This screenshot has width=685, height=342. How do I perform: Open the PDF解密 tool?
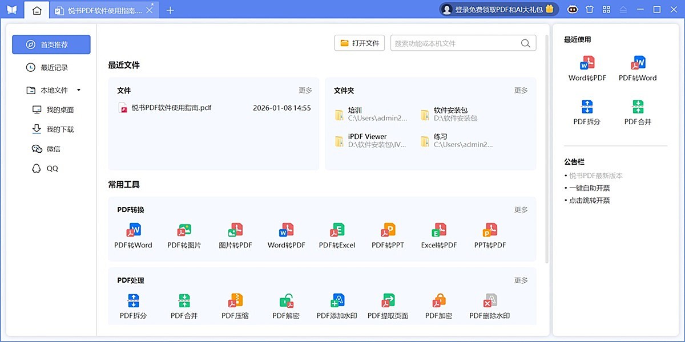click(x=285, y=304)
